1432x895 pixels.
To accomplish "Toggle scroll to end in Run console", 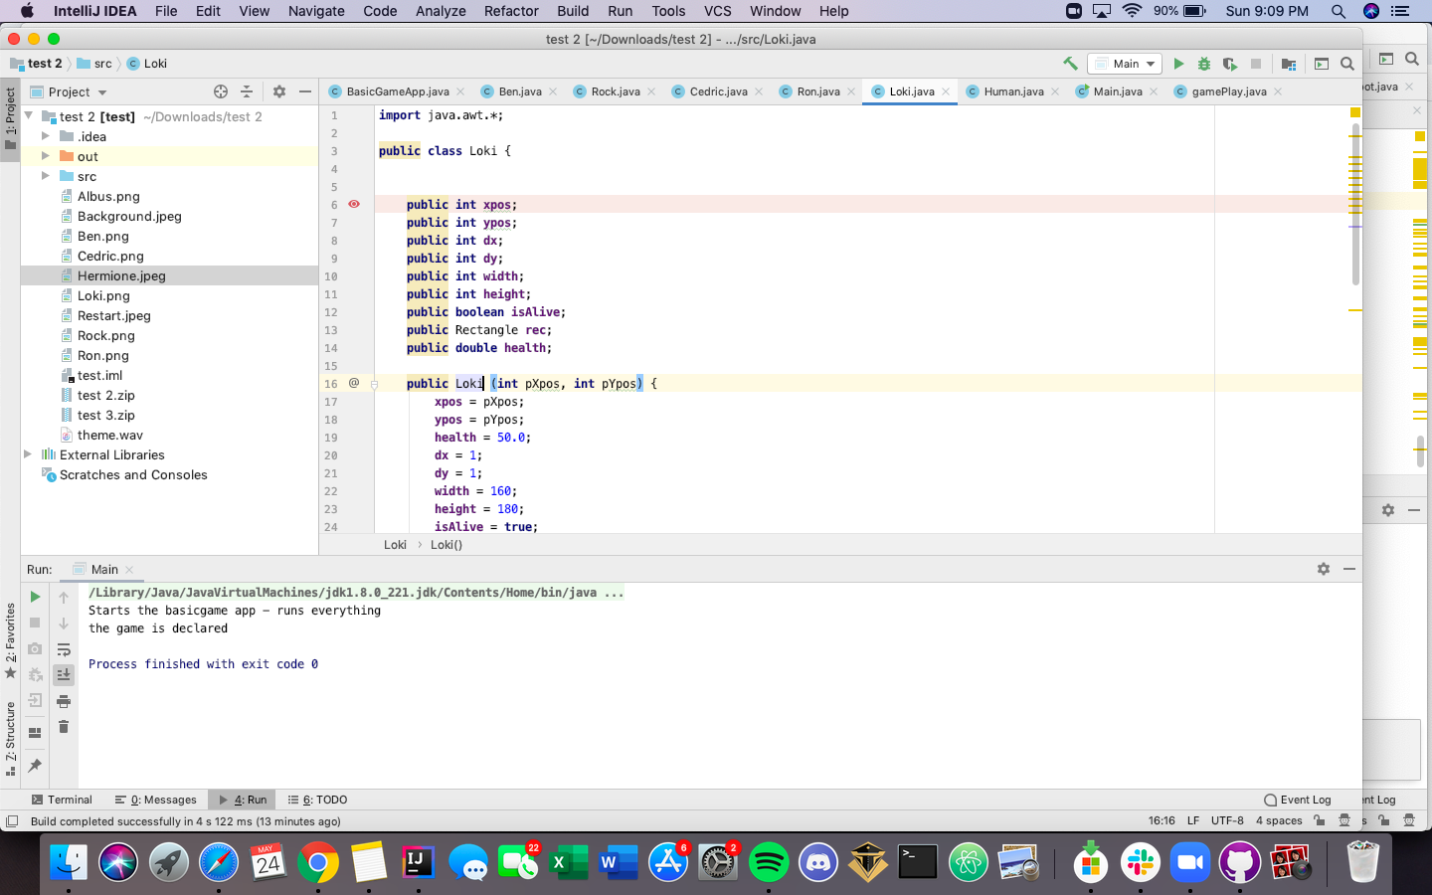I will (64, 675).
